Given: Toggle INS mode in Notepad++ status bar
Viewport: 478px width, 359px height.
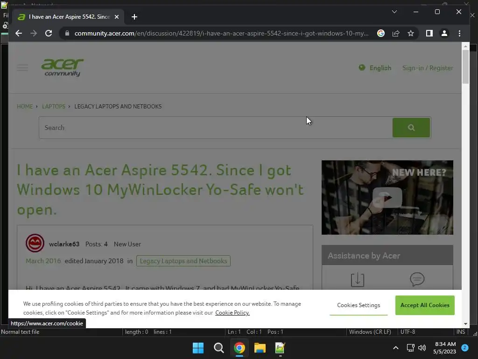Looking at the screenshot, I should [461, 332].
